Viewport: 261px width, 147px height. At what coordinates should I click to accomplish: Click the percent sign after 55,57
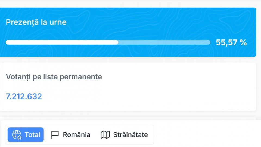point(244,42)
